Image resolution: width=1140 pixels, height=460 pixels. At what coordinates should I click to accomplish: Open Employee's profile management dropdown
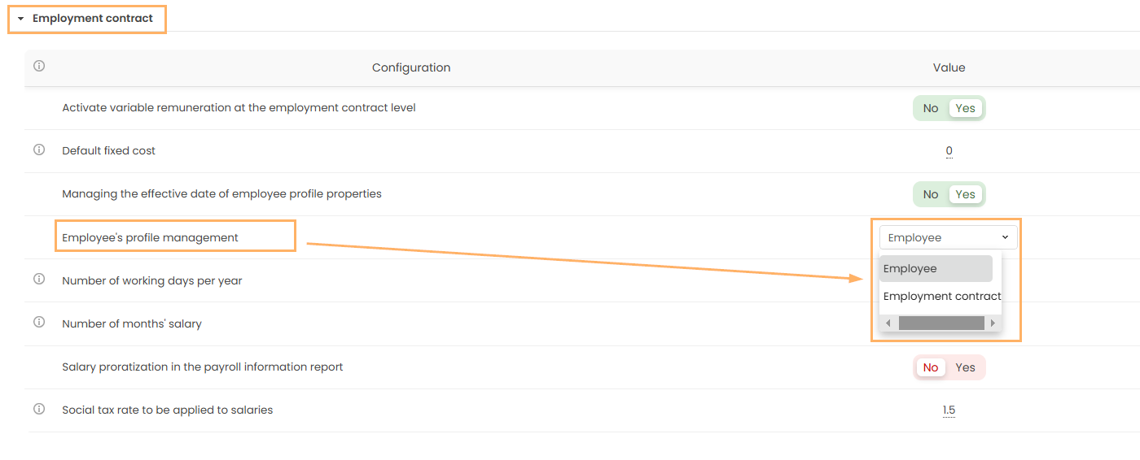(x=948, y=237)
